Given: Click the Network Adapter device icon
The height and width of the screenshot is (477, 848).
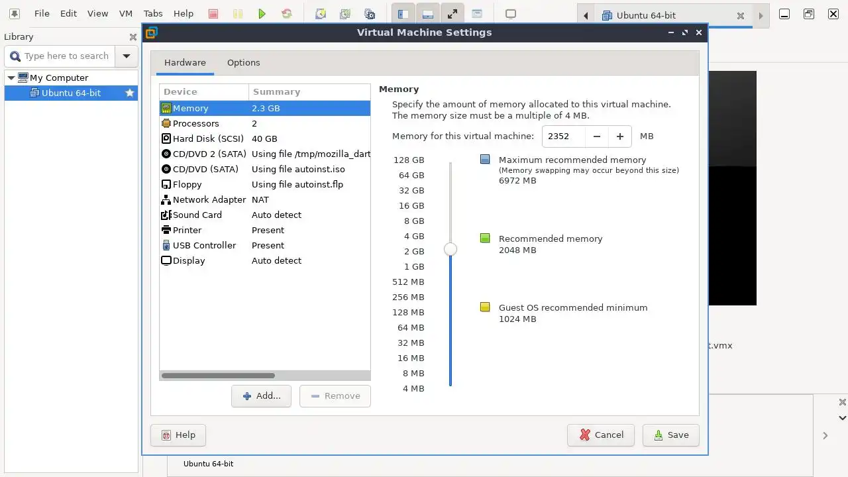Looking at the screenshot, I should click(x=166, y=199).
